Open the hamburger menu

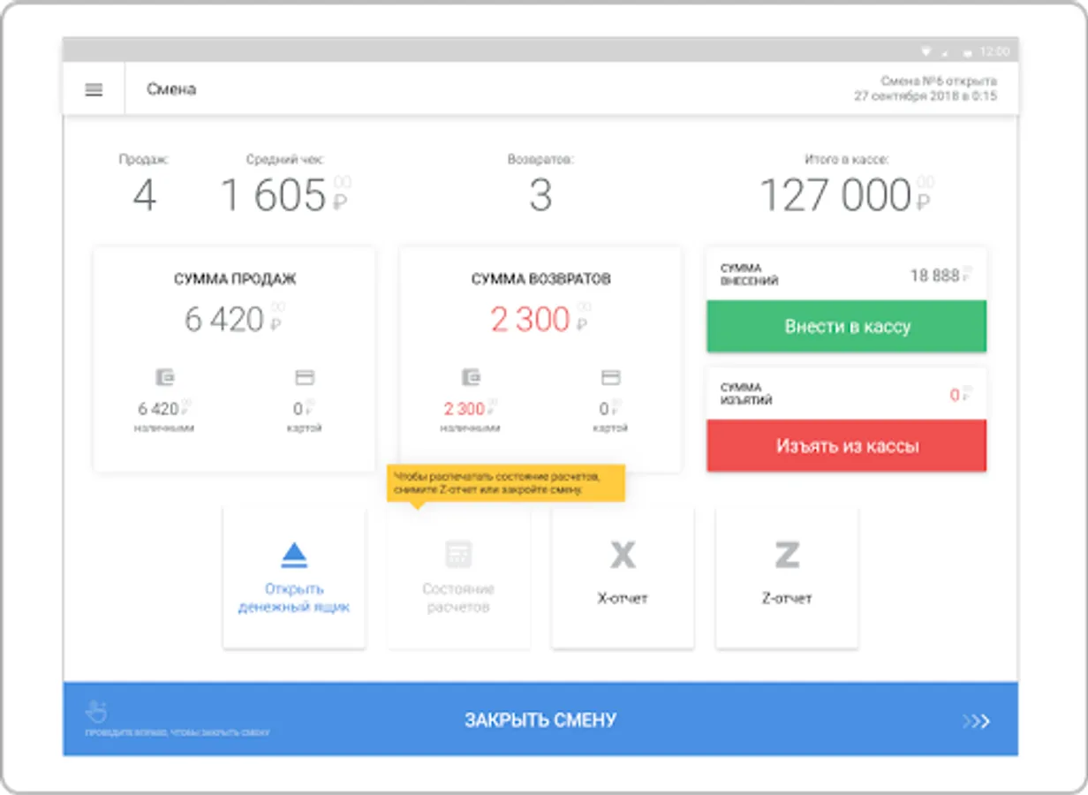click(x=94, y=89)
